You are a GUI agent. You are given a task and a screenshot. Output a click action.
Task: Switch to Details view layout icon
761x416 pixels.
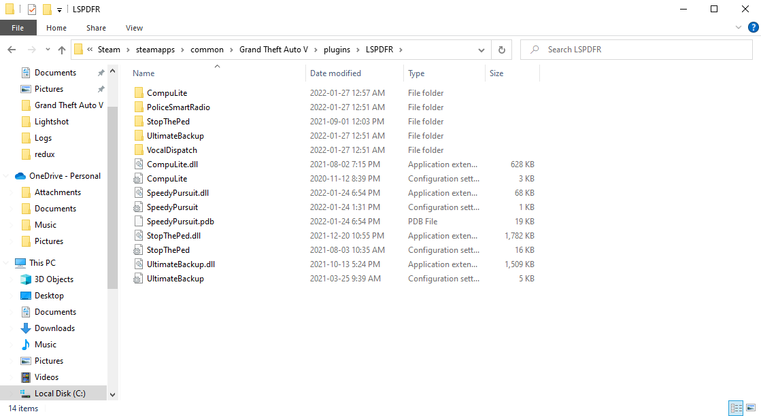pos(737,408)
